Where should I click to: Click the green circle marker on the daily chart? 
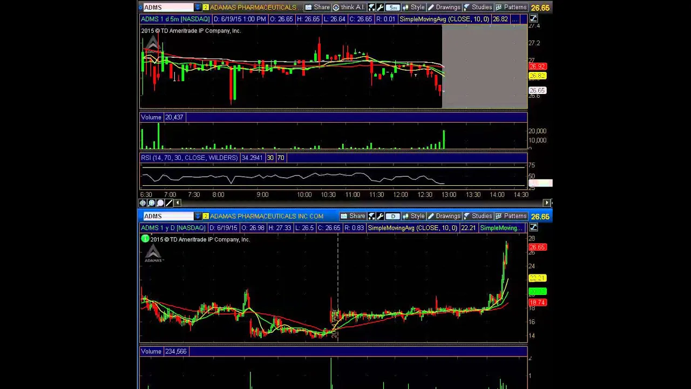coord(145,239)
